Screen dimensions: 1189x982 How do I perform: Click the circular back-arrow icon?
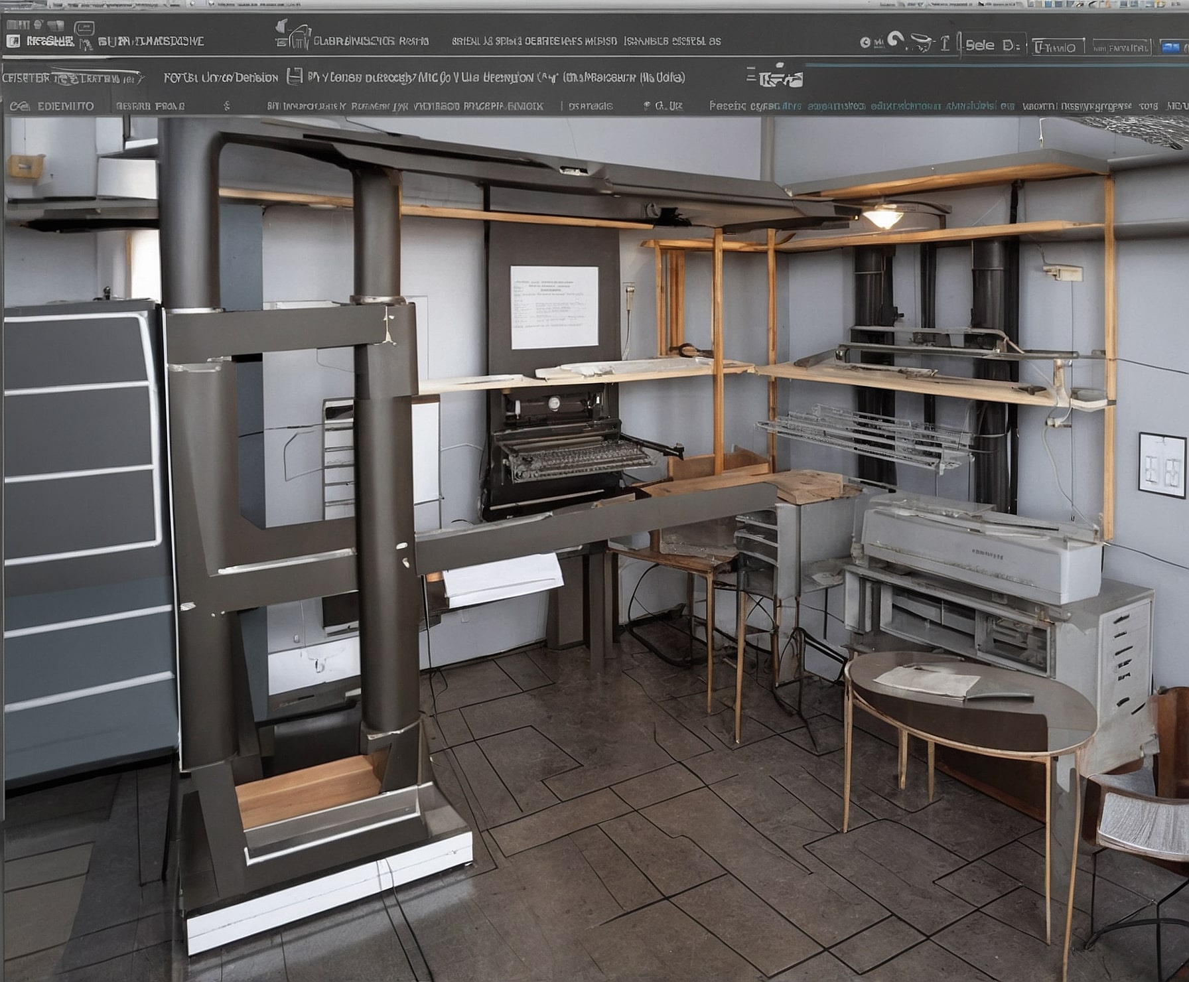(865, 42)
